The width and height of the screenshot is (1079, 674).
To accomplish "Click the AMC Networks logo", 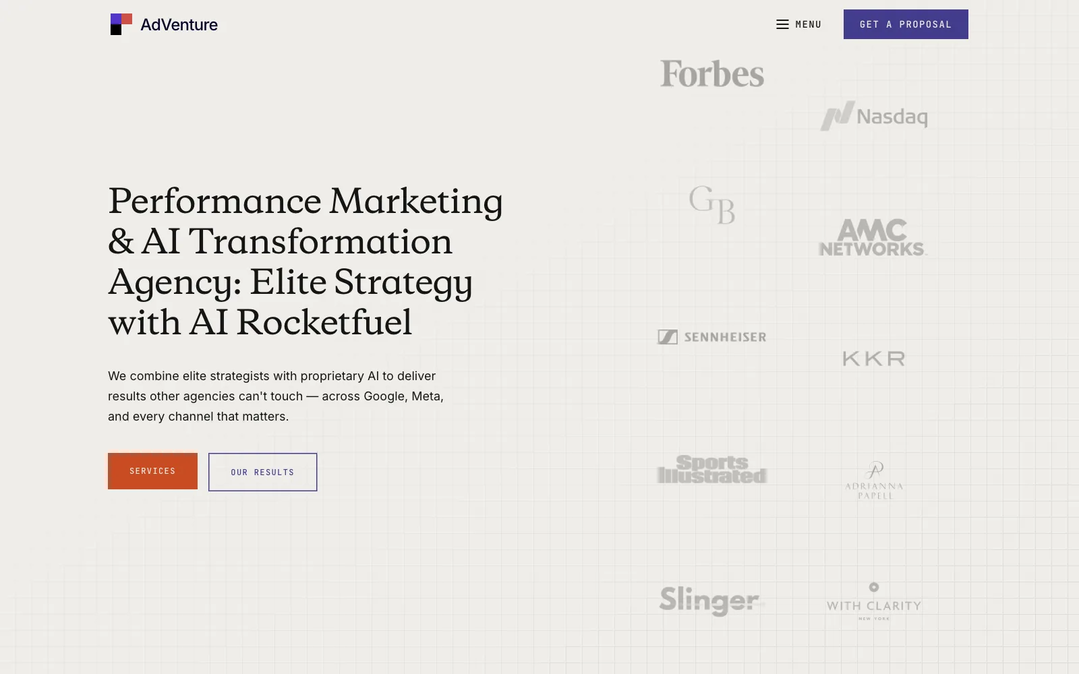I will 873,237.
